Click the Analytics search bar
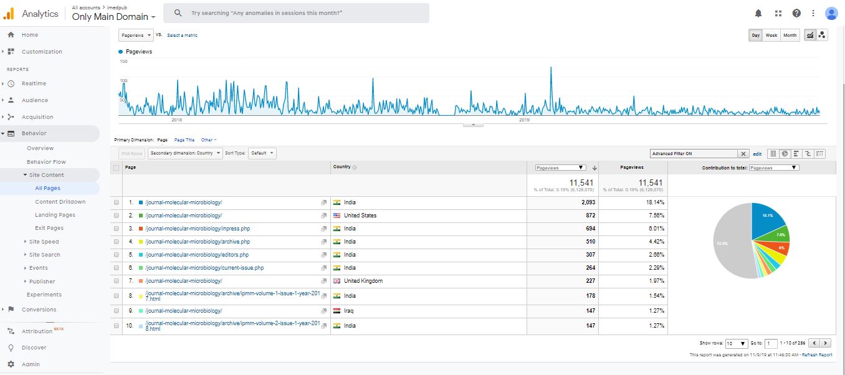This screenshot has width=845, height=375. pyautogui.click(x=296, y=13)
